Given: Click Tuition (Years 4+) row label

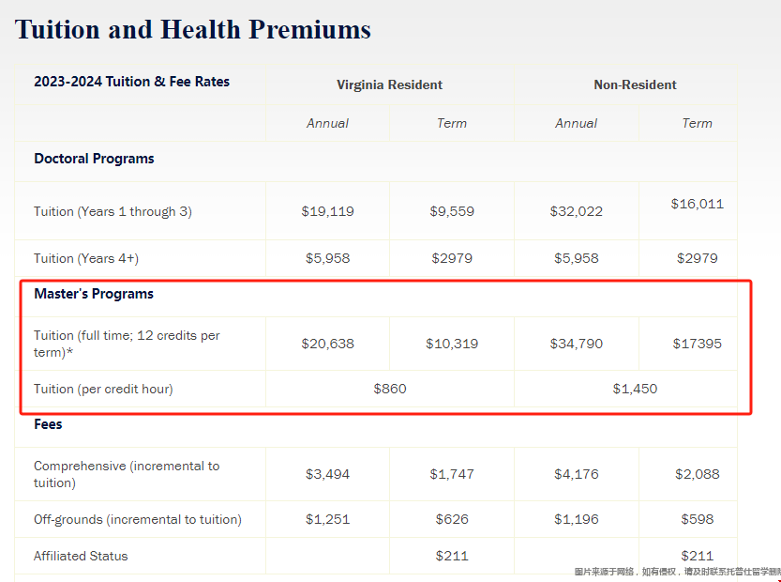Looking at the screenshot, I should (x=86, y=258).
